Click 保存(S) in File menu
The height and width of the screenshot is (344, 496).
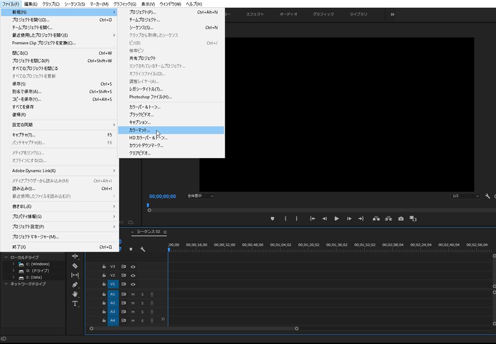tap(60, 84)
